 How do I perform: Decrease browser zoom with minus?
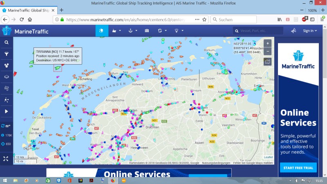click(302, 10)
